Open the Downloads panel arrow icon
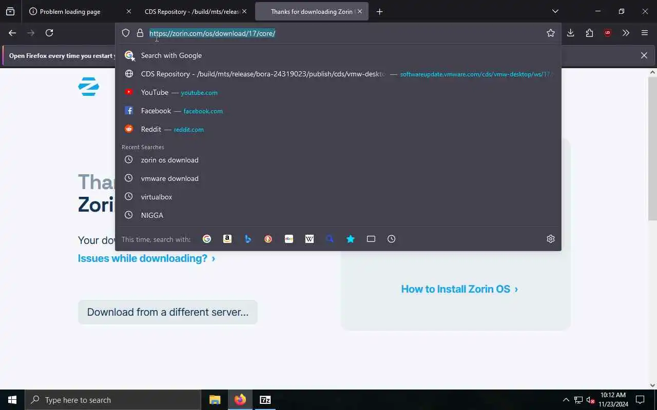Screen dimensions: 657x410 point(571,33)
